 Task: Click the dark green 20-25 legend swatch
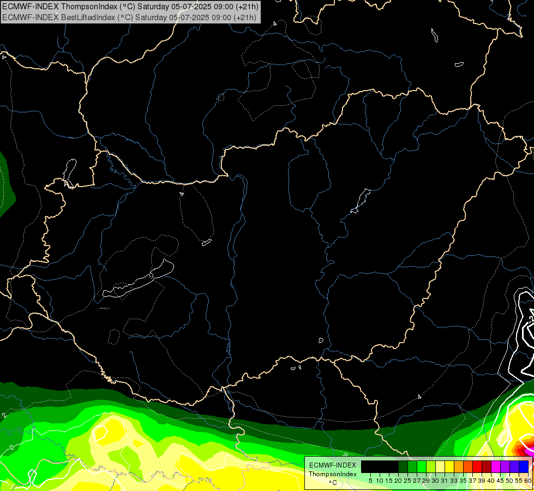pyautogui.click(x=403, y=466)
